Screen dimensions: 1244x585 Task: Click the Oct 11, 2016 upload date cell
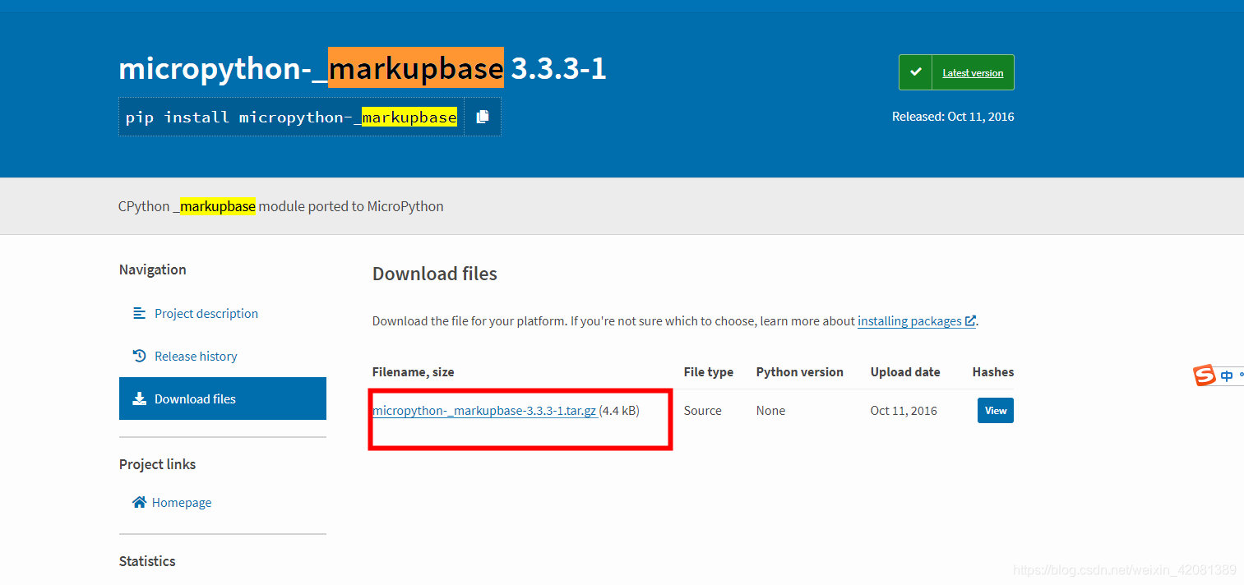(x=904, y=410)
